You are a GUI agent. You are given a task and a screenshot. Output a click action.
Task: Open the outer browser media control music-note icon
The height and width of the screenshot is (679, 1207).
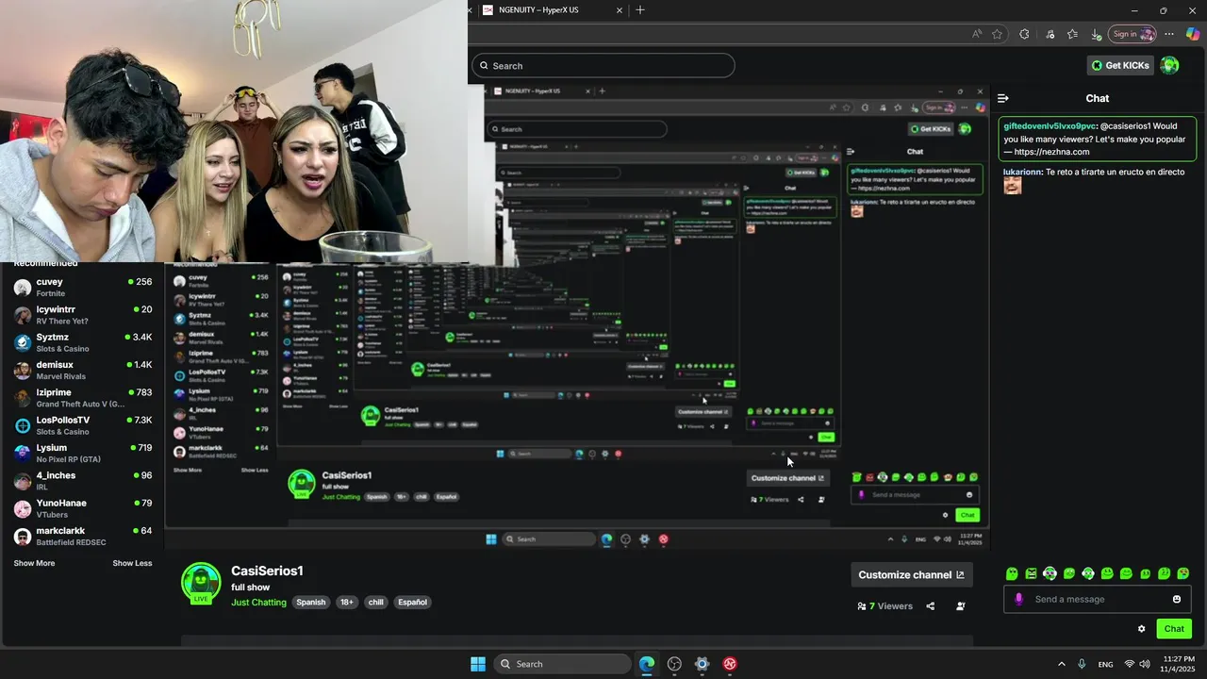(x=1050, y=34)
